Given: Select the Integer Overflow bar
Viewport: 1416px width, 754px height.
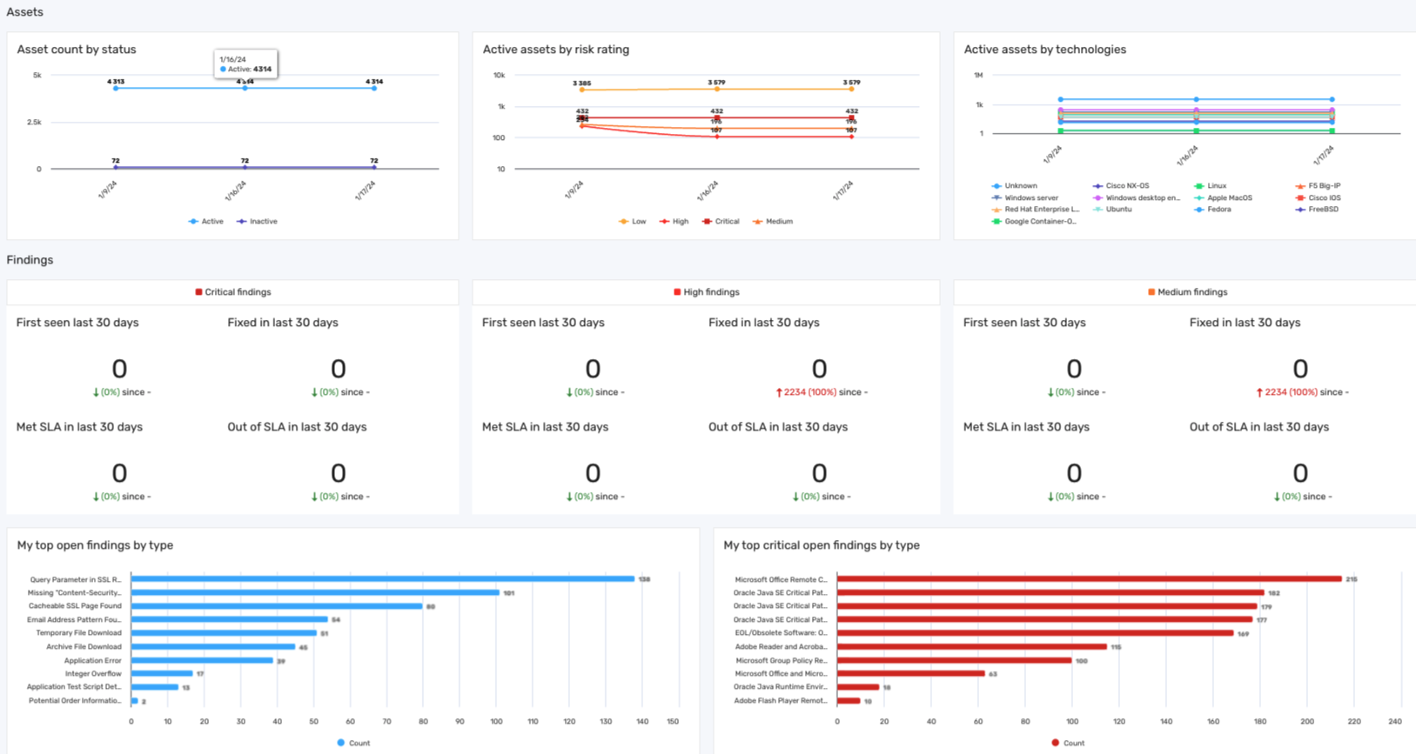Looking at the screenshot, I should (162, 673).
